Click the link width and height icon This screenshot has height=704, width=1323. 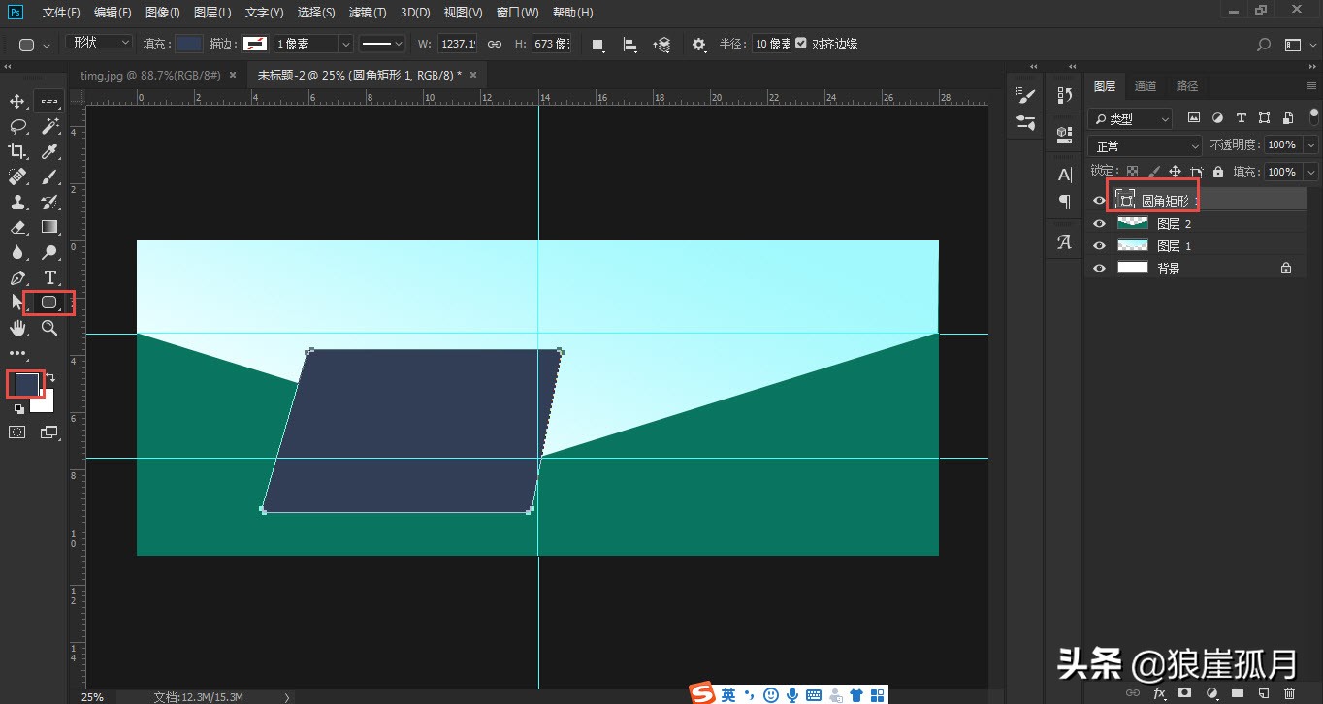click(495, 45)
